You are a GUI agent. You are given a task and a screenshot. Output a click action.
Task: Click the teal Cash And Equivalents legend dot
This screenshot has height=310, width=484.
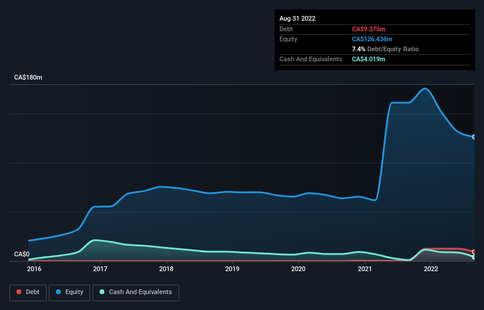coord(102,292)
